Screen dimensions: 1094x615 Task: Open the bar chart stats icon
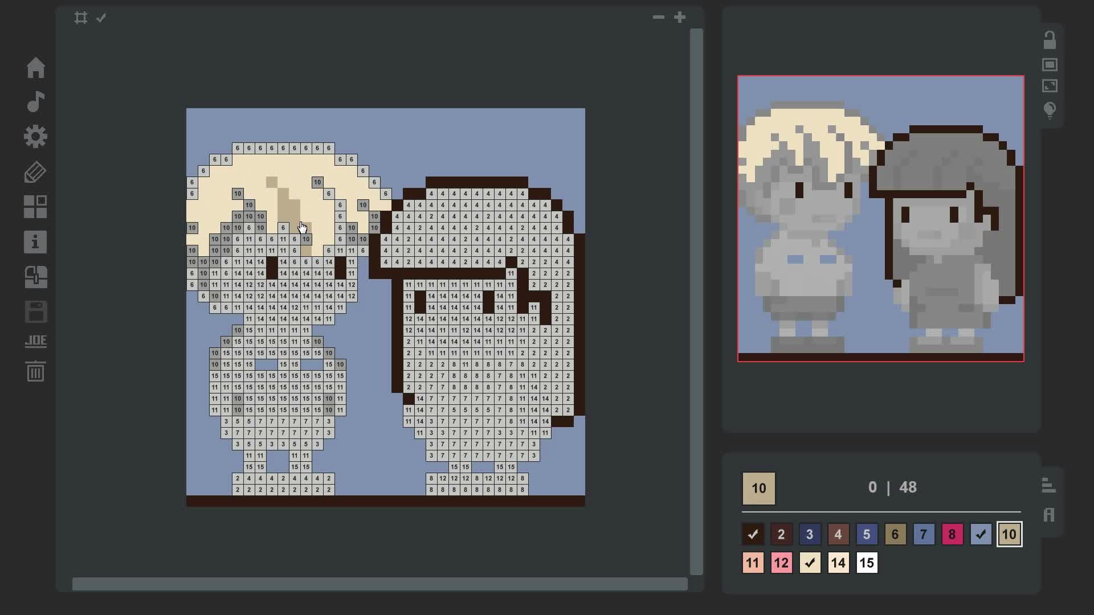(1048, 485)
